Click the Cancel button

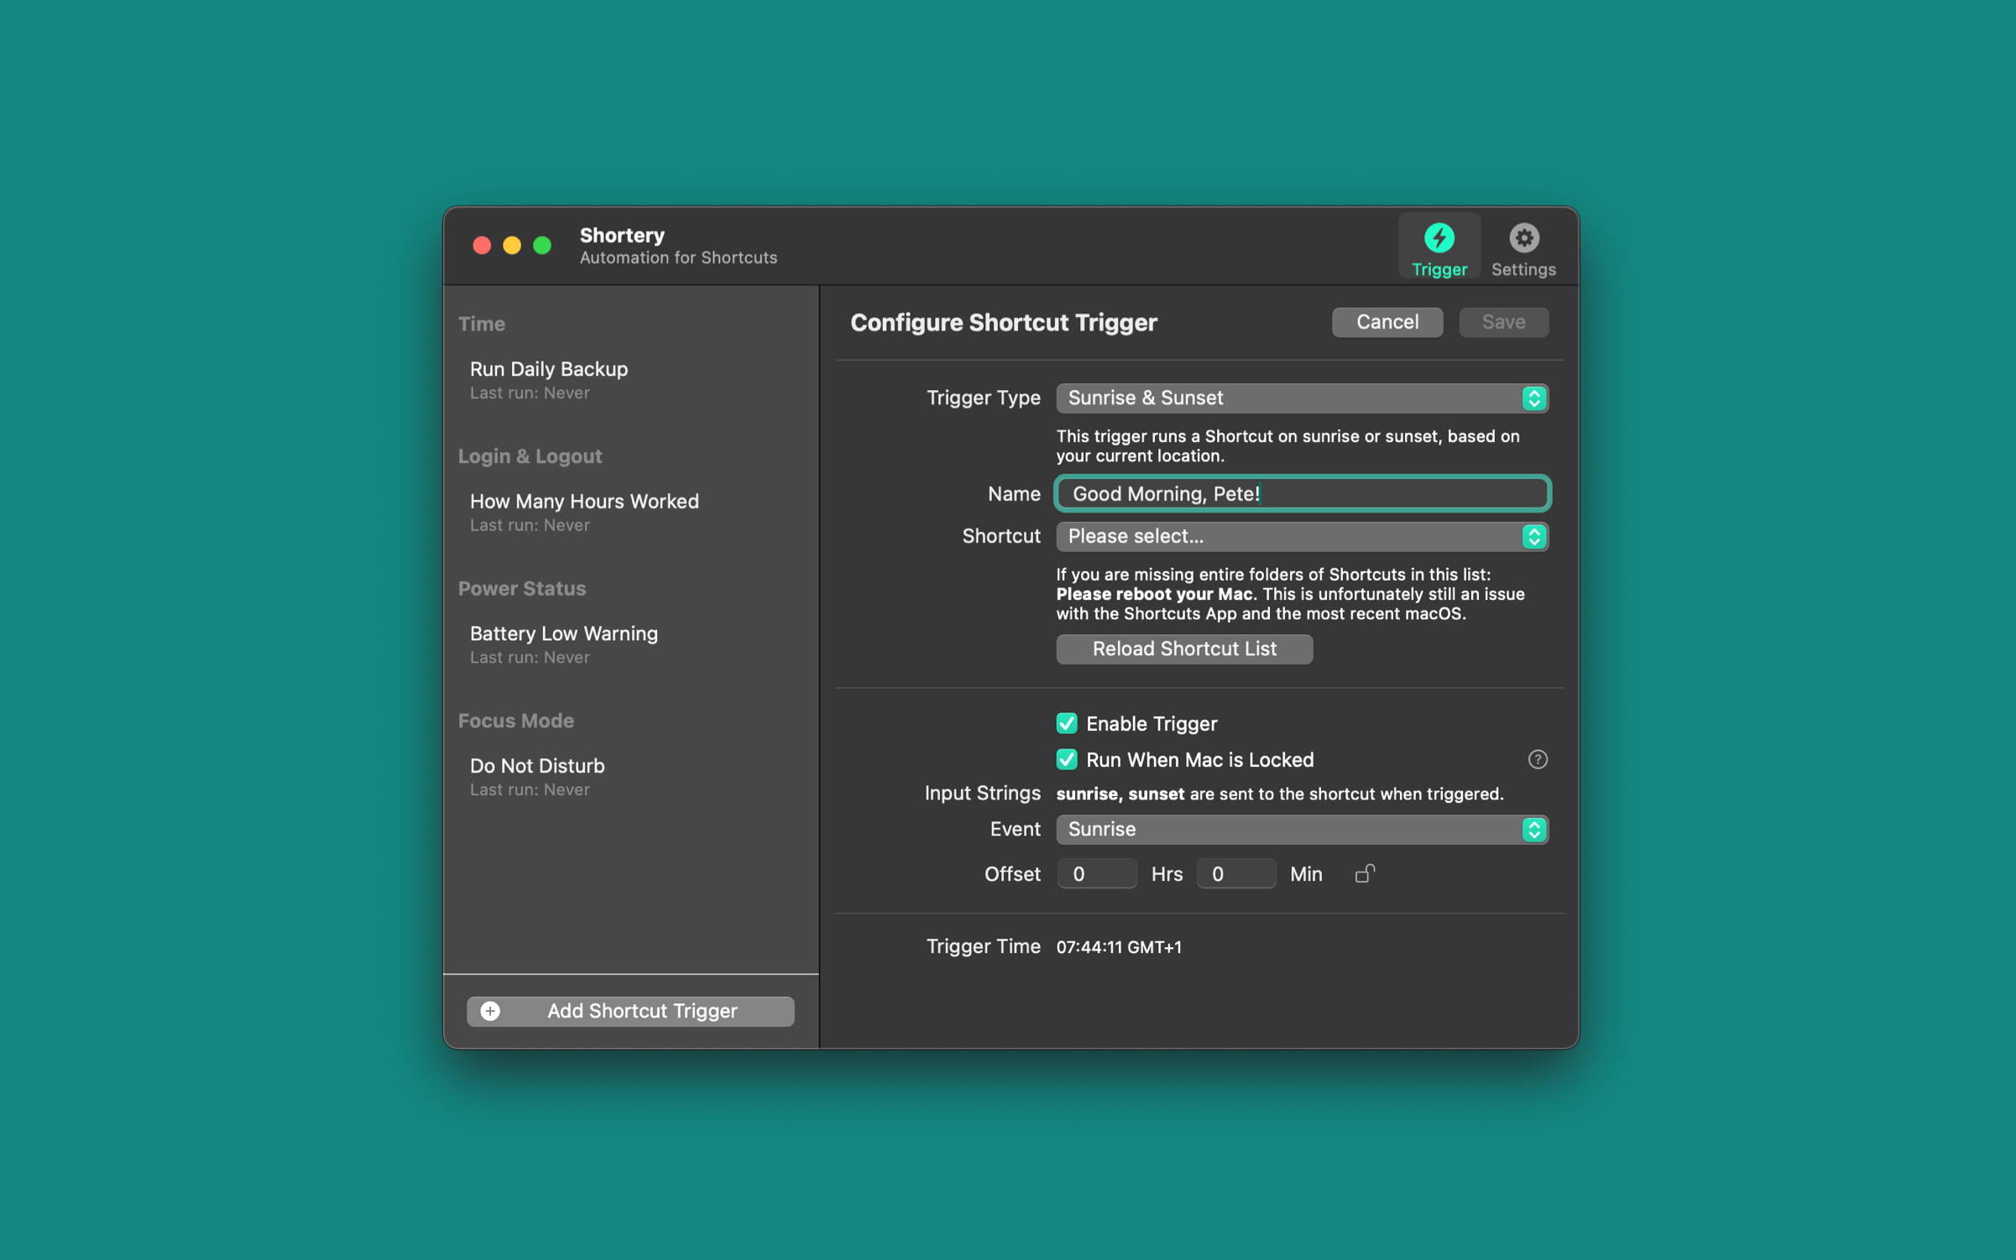pyautogui.click(x=1387, y=322)
